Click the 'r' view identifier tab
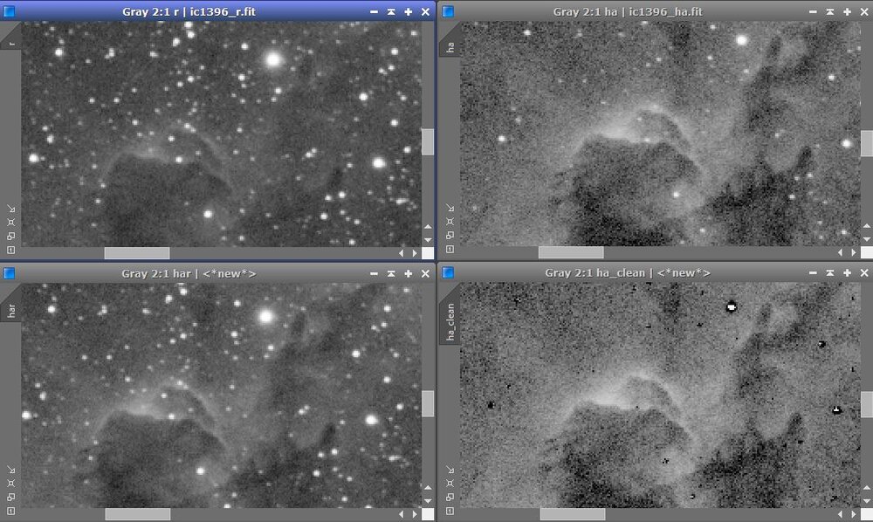873x522 pixels. (x=11, y=40)
